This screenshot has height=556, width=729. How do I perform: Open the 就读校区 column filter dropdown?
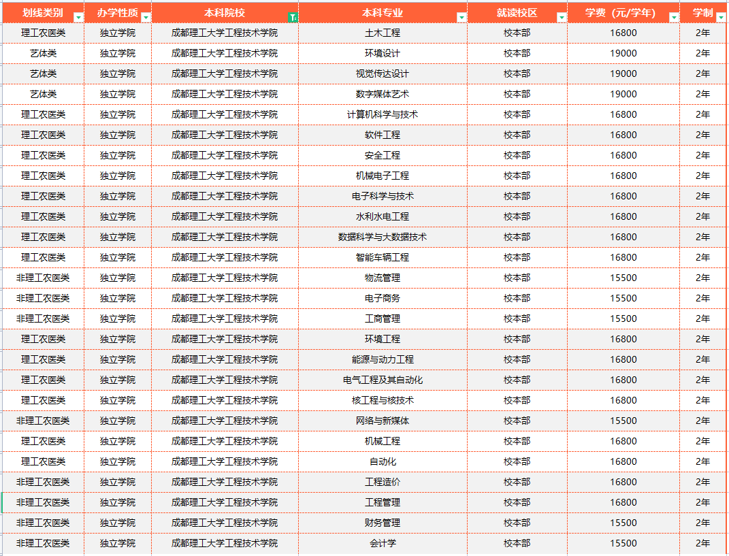561,17
